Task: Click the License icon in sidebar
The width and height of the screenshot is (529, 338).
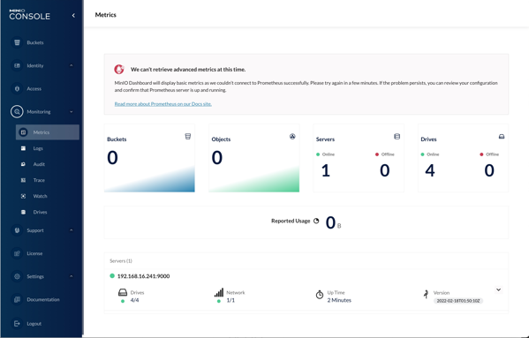Action: point(17,253)
